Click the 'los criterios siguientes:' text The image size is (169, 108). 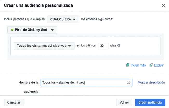[x=97, y=19]
